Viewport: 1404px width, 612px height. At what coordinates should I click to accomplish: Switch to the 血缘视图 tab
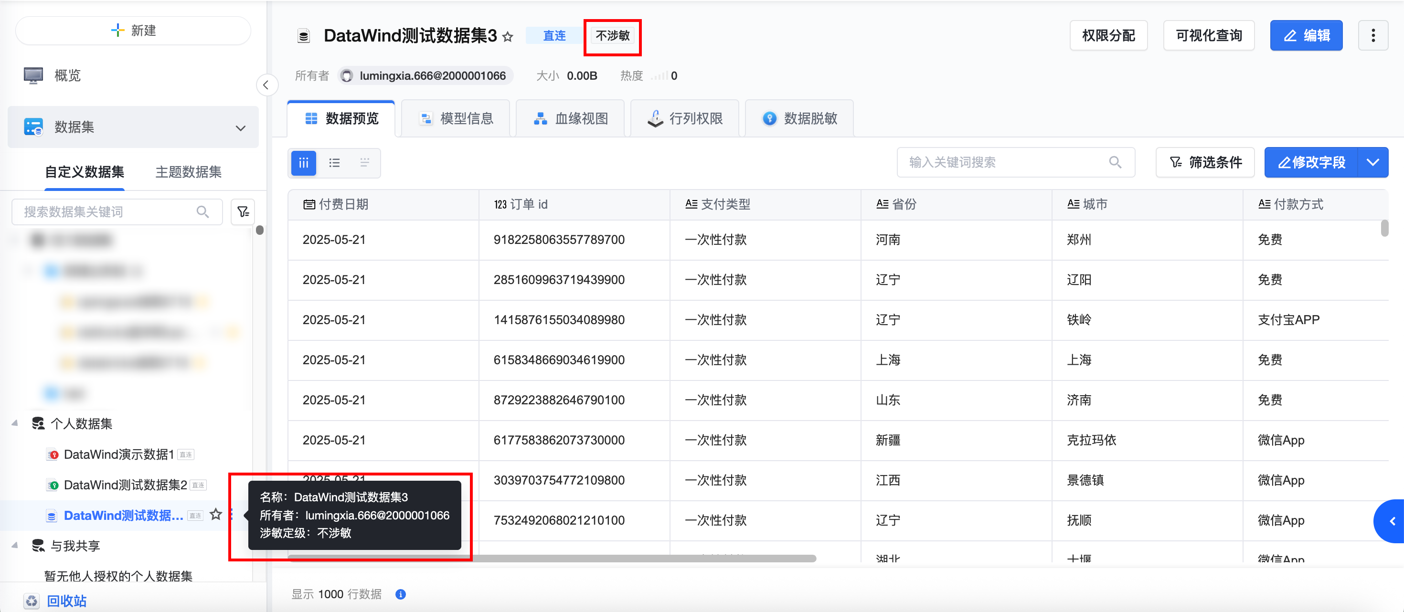[x=571, y=118]
